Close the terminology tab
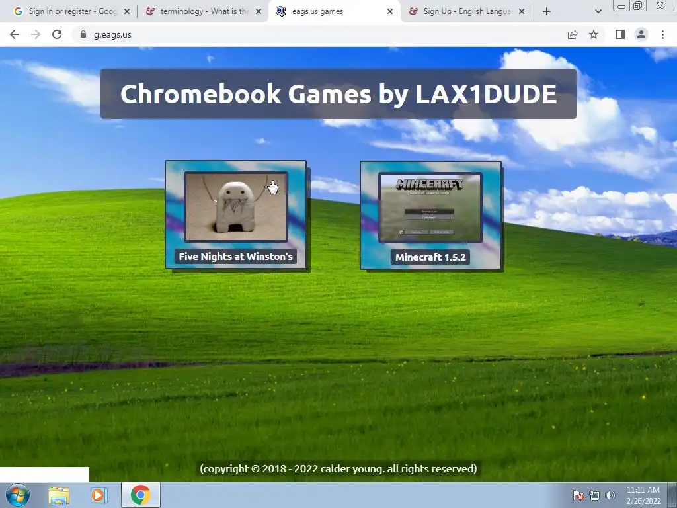Screen dimensions: 677x508 [x=259, y=12]
